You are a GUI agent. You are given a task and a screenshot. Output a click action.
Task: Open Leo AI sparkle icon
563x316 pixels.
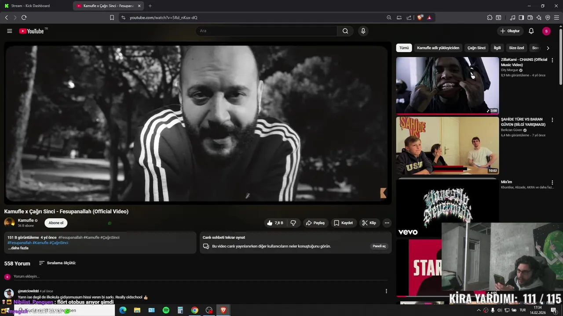[x=539, y=18]
